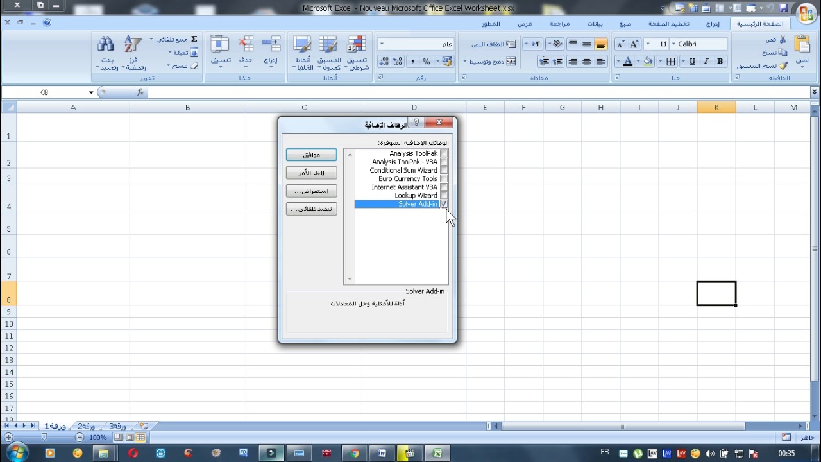Image resolution: width=821 pixels, height=462 pixels.
Task: Click the Office button orb
Action: pos(805,12)
